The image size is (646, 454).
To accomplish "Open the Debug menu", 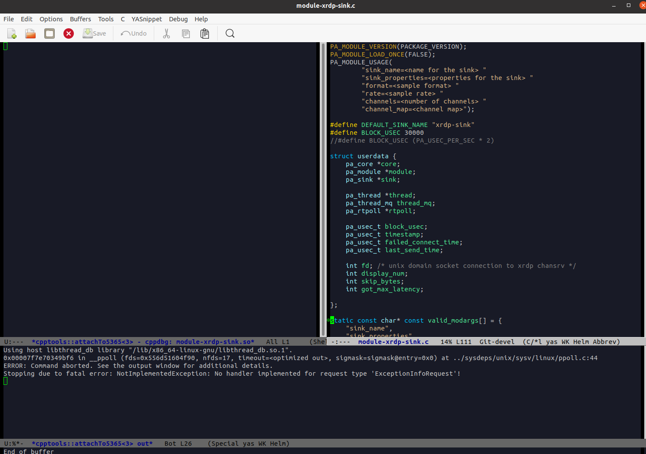I will tap(178, 19).
